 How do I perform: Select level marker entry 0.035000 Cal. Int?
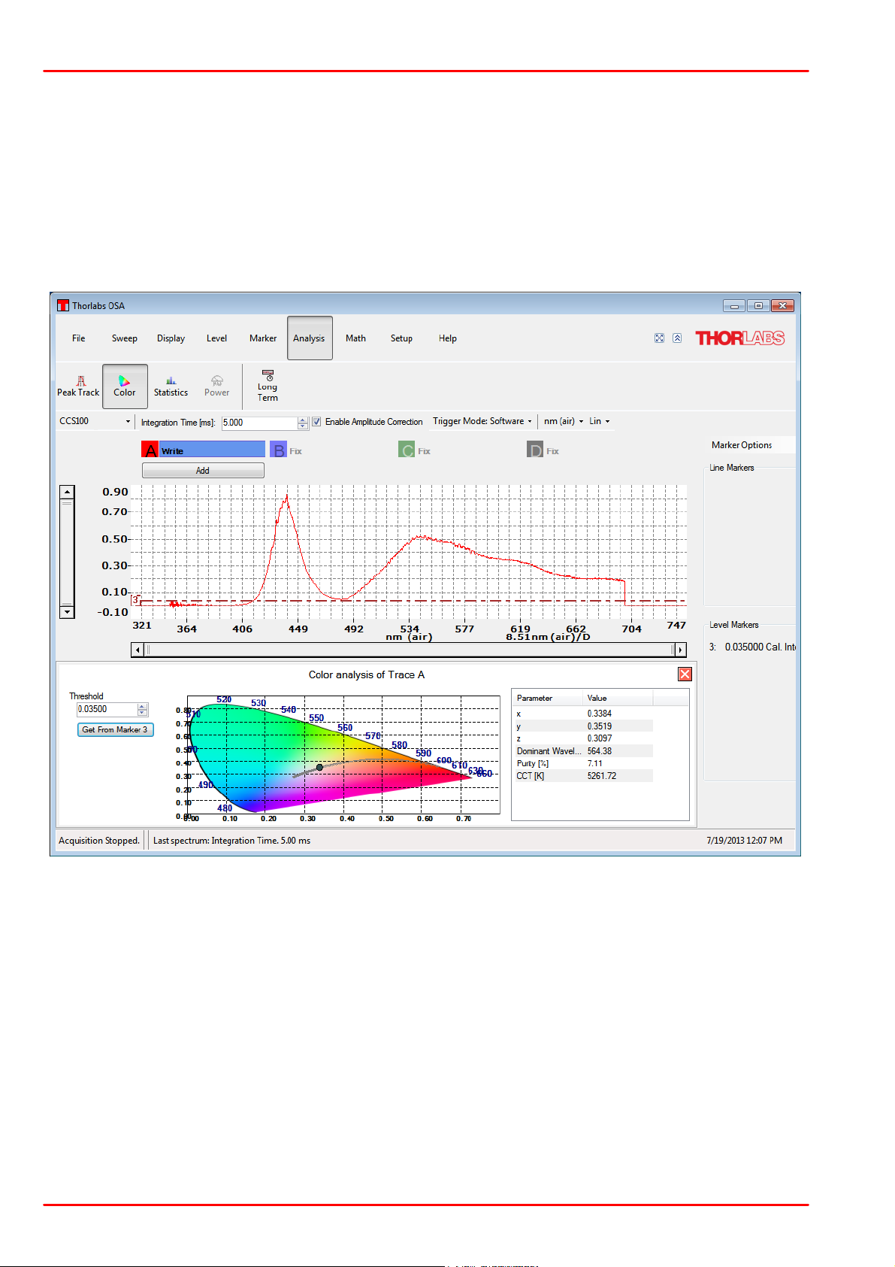[x=752, y=647]
